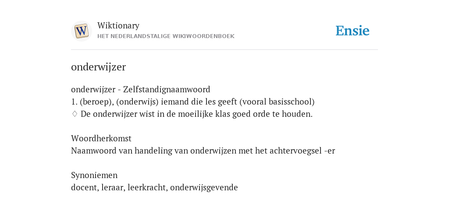The image size is (449, 224).
Task: Click the horizontal divider line under the header
Action: click(x=224, y=50)
